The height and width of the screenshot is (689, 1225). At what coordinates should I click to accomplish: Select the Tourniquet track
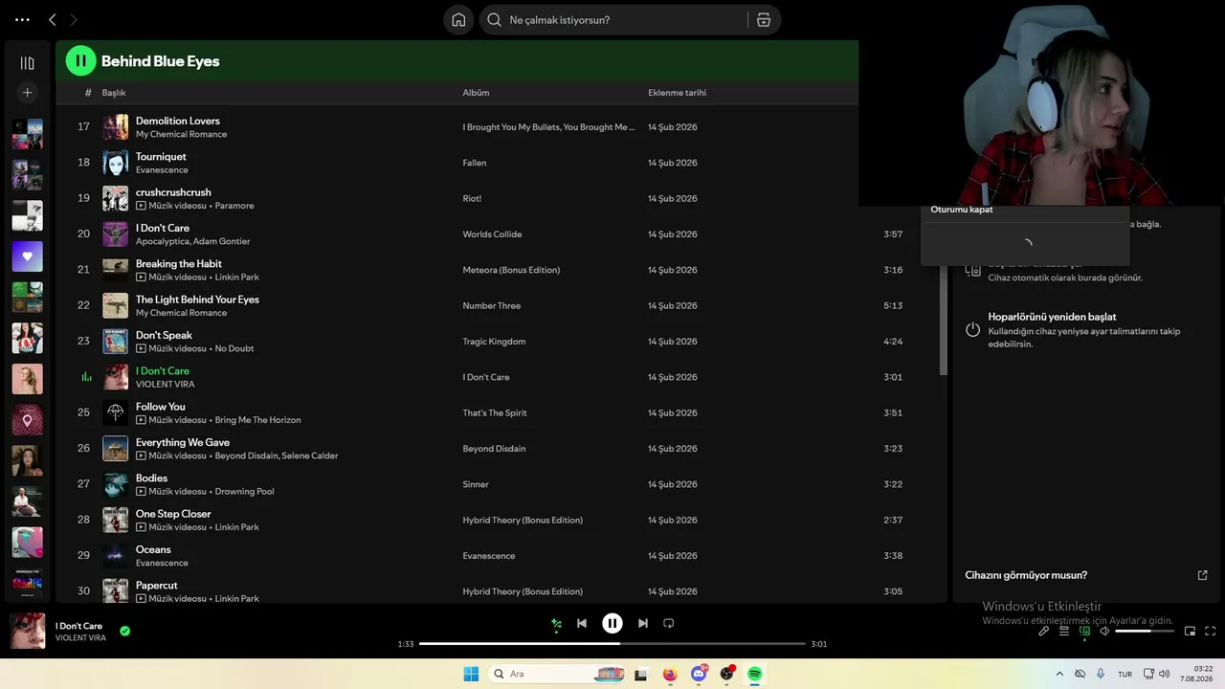click(161, 156)
